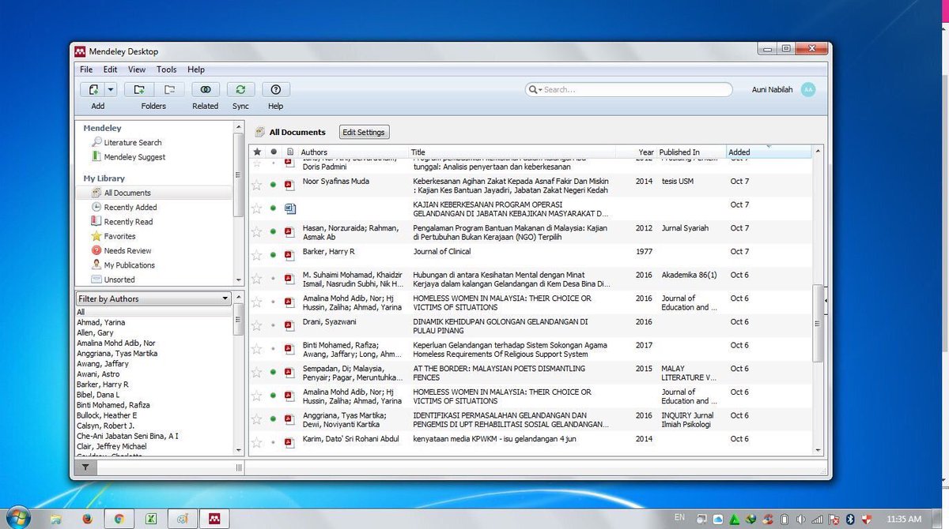Sort by the attachment document column header

pos(290,152)
